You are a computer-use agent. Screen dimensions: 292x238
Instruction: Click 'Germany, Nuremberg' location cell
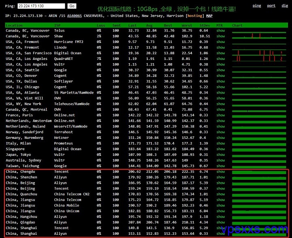point(24,138)
